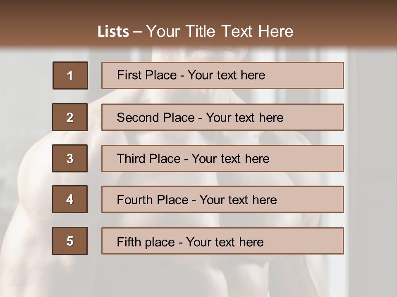Click the Fifth place text bar

click(x=222, y=241)
